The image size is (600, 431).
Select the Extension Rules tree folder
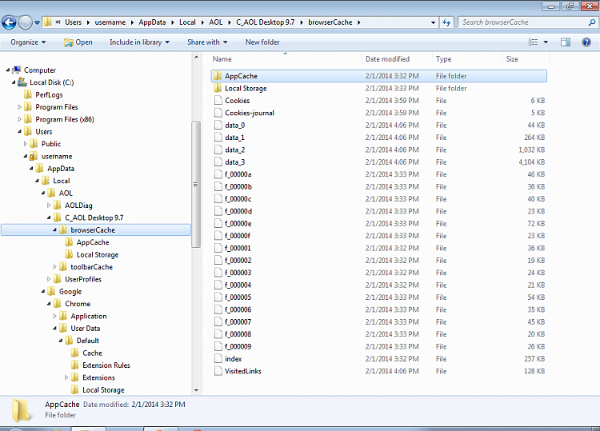106,365
